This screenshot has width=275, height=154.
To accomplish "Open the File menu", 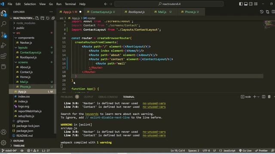I will 10,4.
